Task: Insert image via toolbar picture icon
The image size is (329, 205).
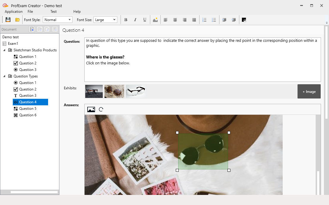Action: tap(155, 20)
